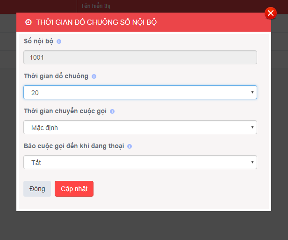Click info icon beside Thời gian đổ chuông
This screenshot has height=240, width=288.
(94, 76)
